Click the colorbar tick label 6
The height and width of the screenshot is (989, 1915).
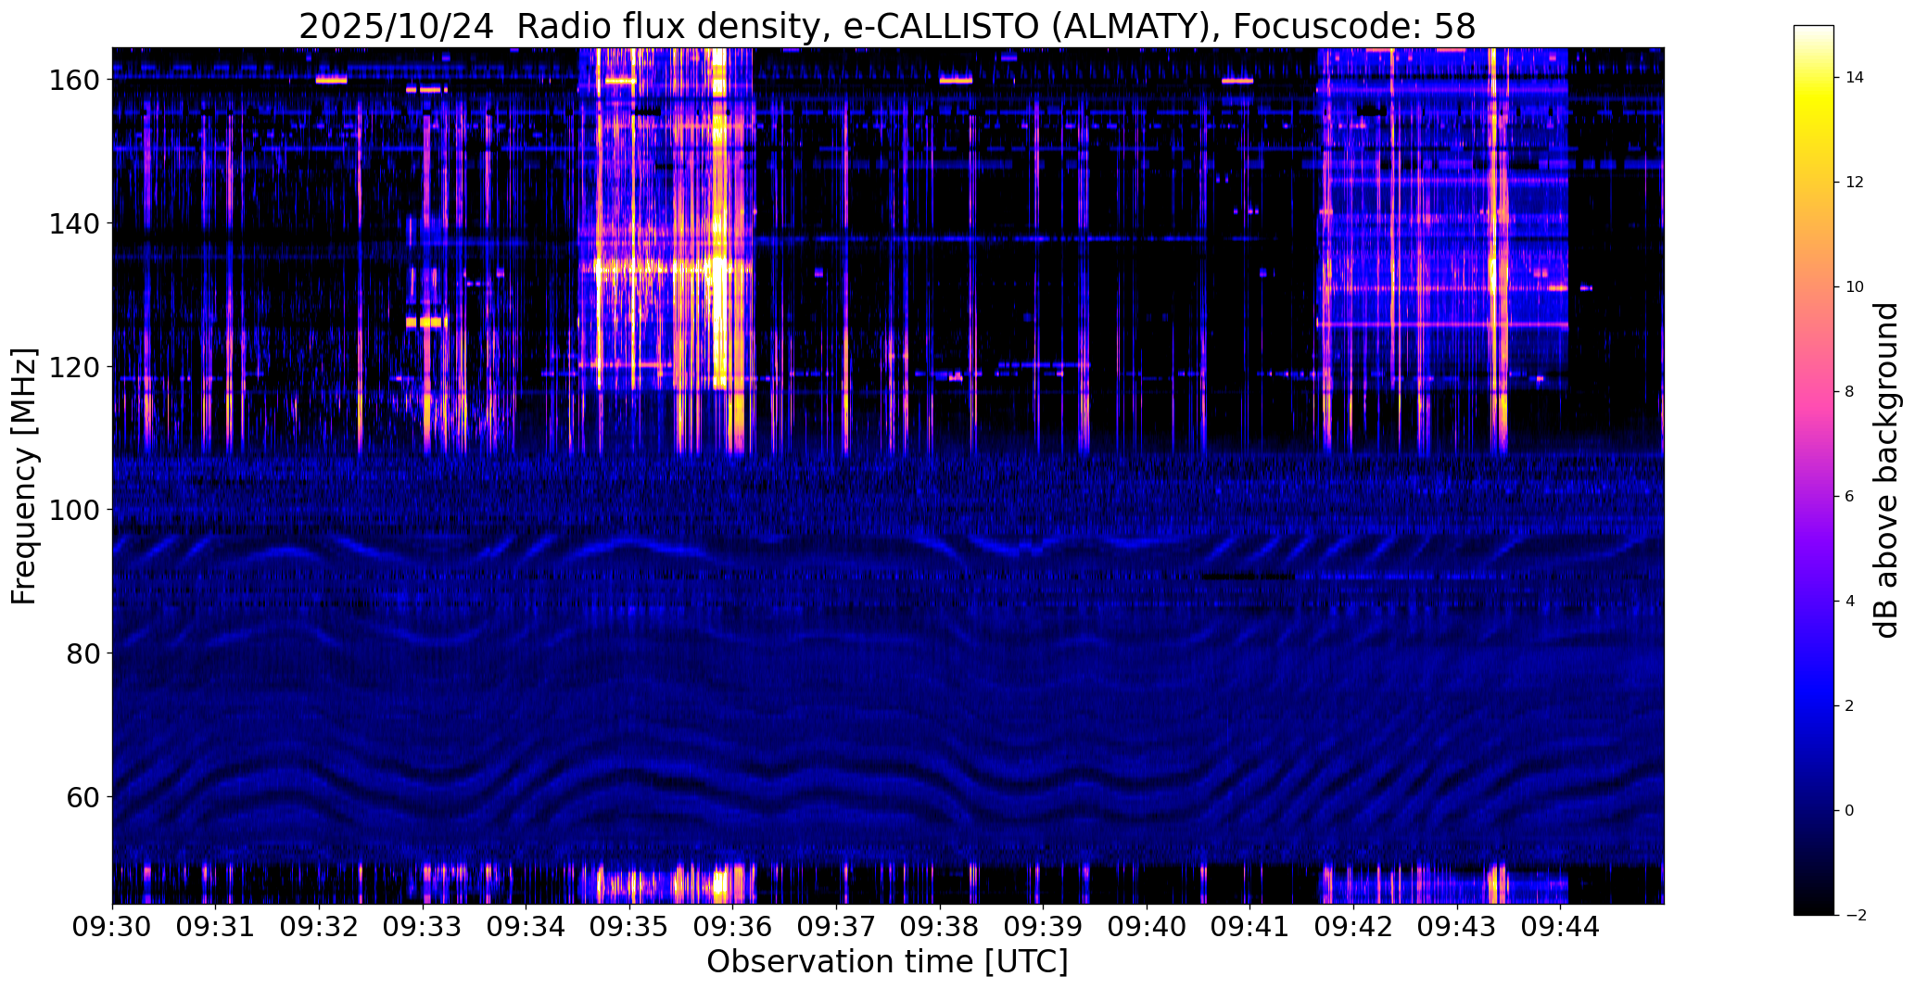(1850, 497)
